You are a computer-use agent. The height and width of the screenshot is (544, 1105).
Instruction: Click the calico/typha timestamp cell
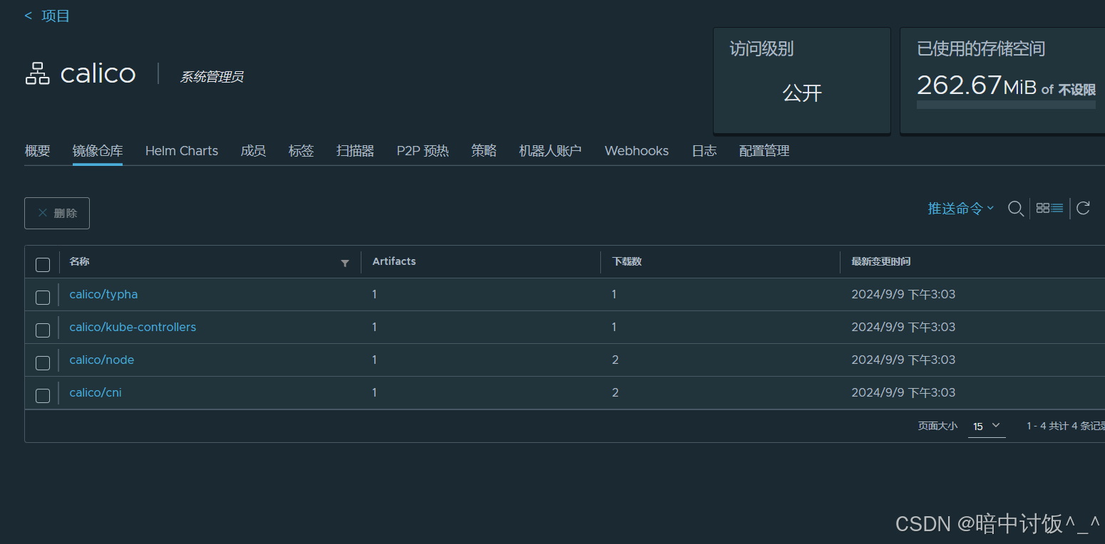pyautogui.click(x=903, y=294)
